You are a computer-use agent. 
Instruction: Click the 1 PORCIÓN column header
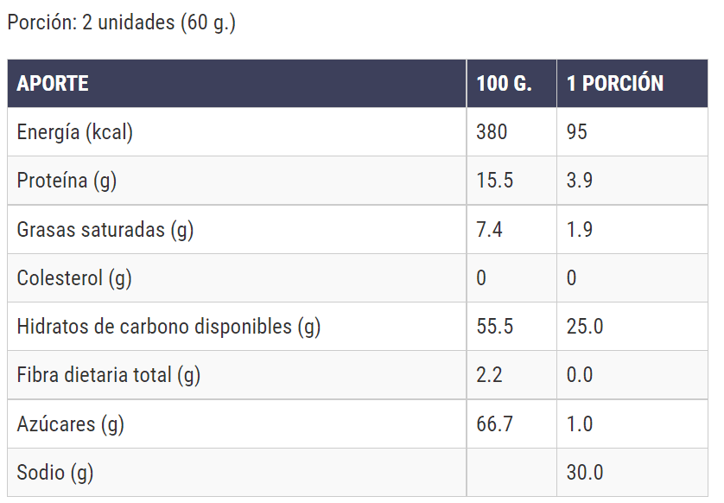(x=615, y=84)
